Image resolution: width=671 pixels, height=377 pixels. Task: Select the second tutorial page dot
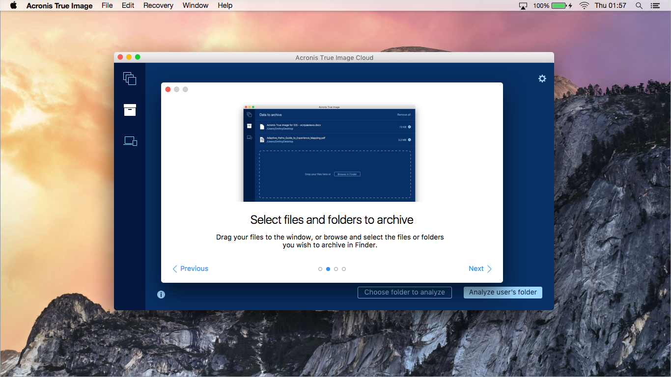(328, 269)
